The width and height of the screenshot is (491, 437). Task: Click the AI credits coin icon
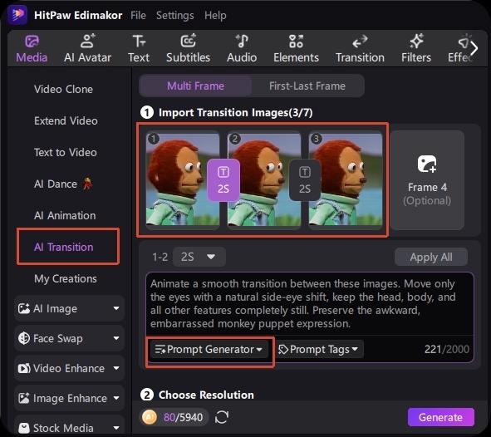point(150,417)
